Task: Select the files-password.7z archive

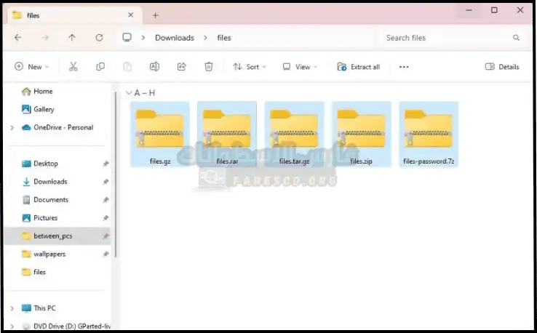Action: 429,135
